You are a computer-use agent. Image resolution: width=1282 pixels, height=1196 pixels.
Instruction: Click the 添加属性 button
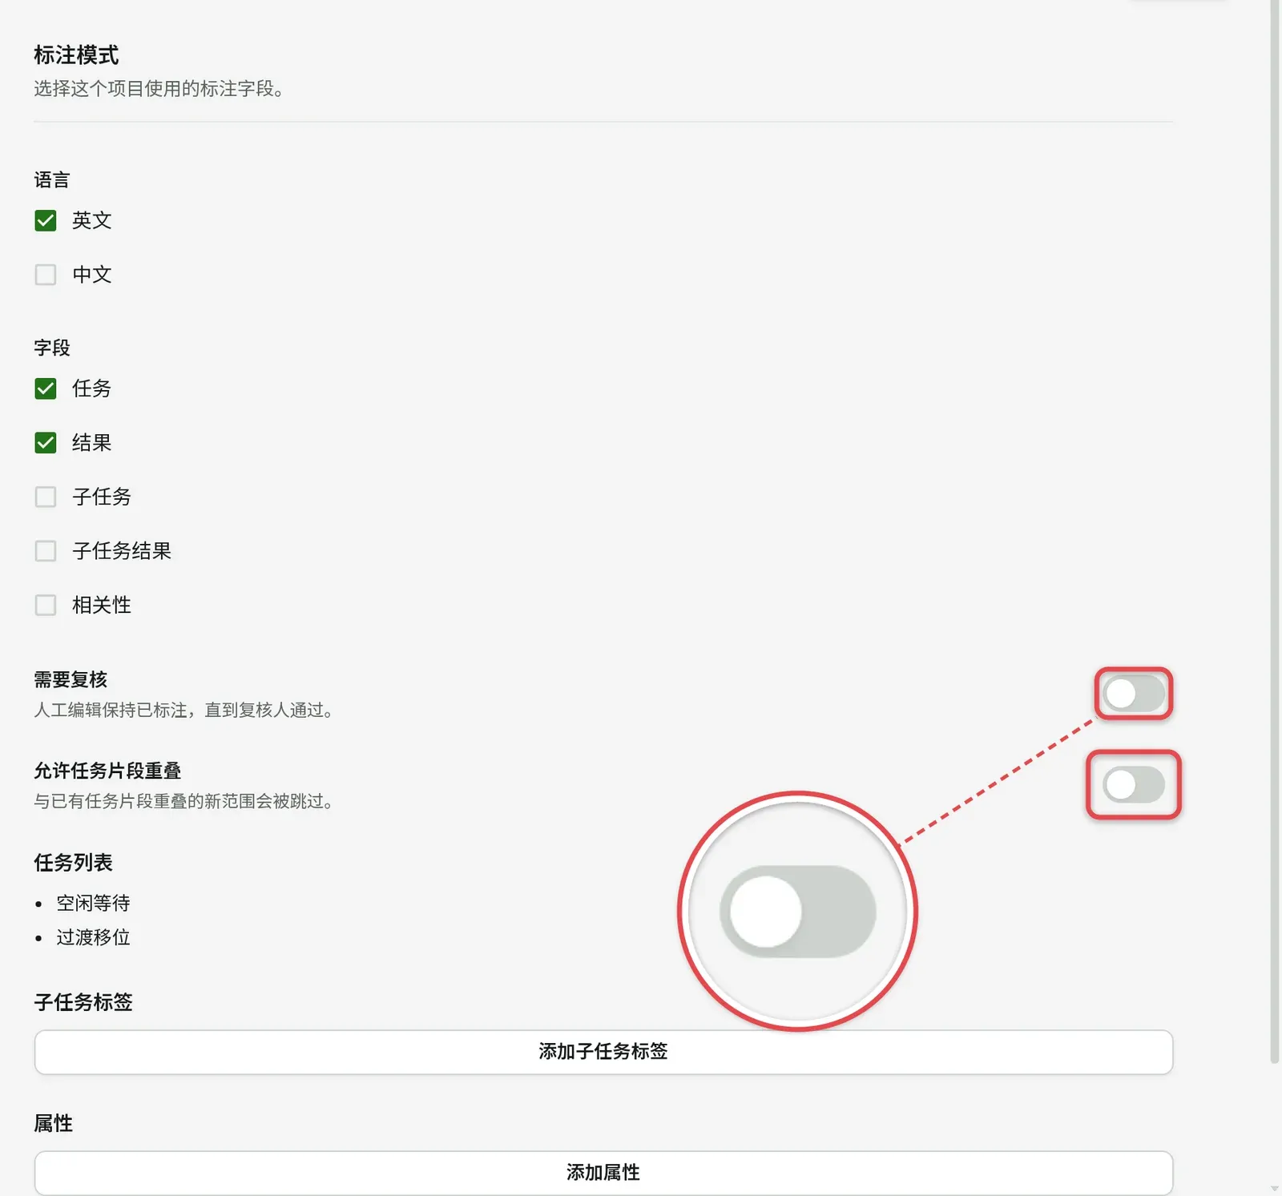pyautogui.click(x=603, y=1173)
